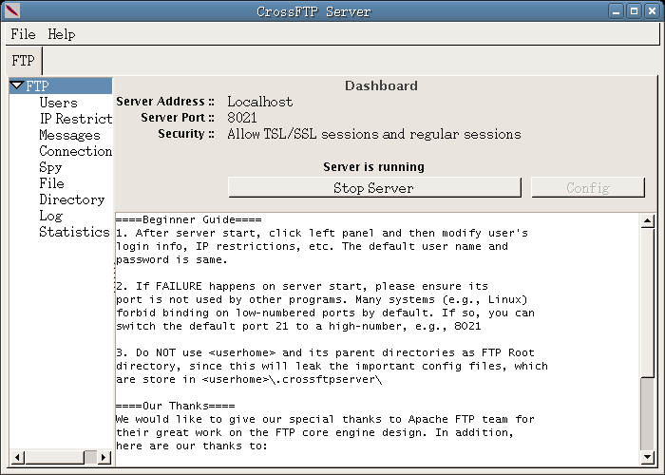Click the Dashboard heading

point(381,85)
